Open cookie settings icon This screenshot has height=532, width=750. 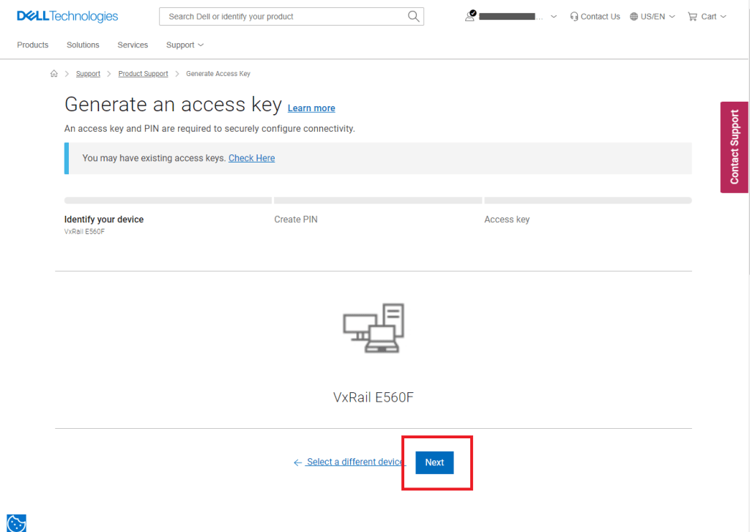[x=16, y=522]
